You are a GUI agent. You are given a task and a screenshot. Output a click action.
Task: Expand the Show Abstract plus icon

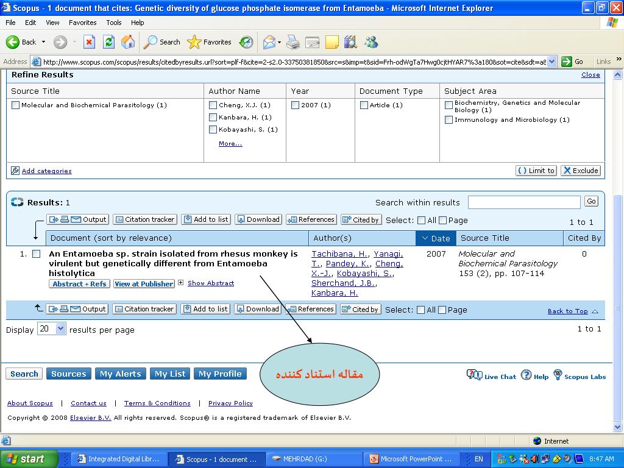[x=180, y=283]
